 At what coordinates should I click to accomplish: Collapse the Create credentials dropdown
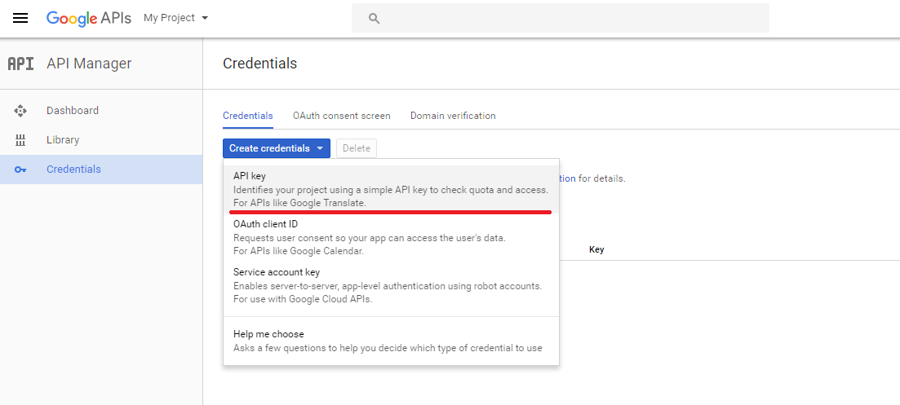click(x=277, y=148)
